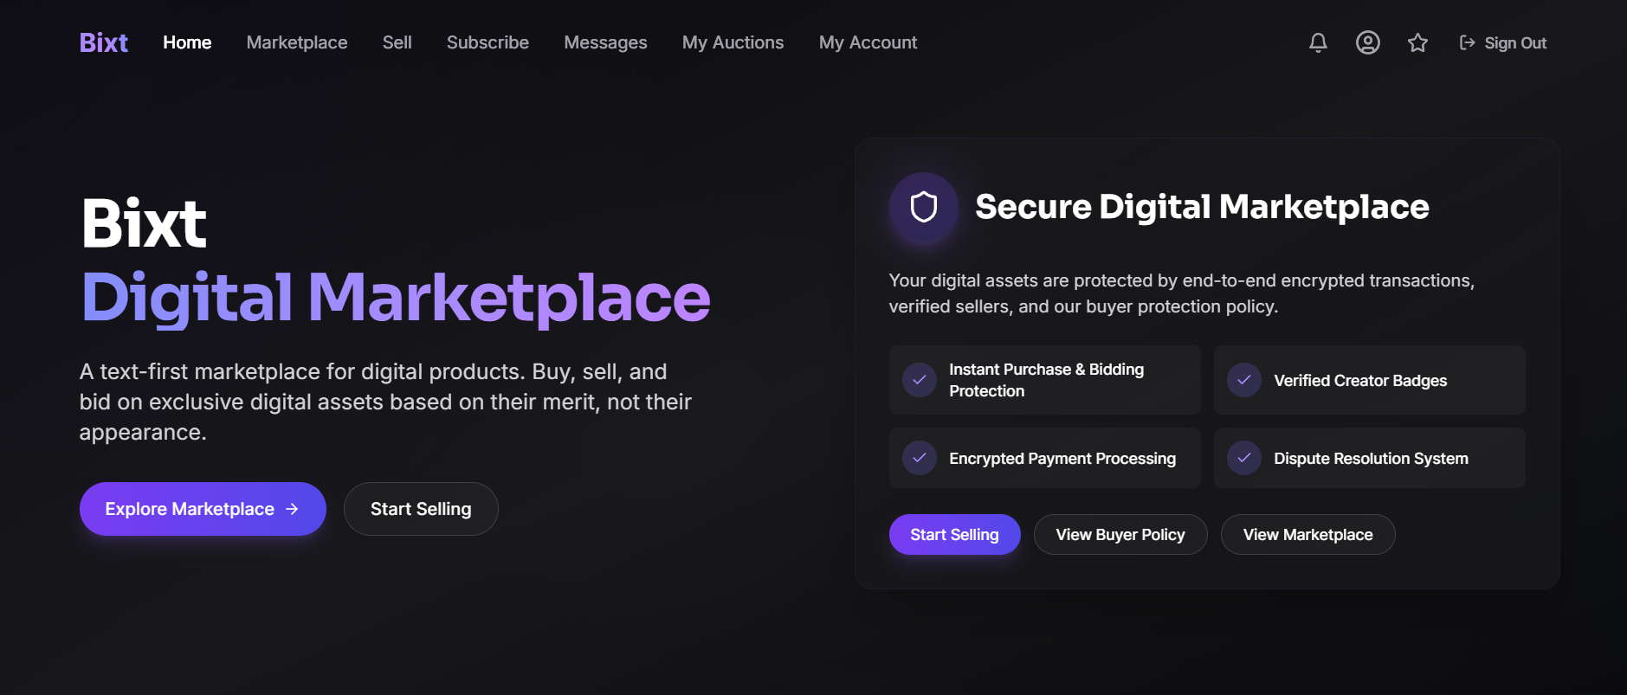Navigate to the Sell page

tap(397, 42)
